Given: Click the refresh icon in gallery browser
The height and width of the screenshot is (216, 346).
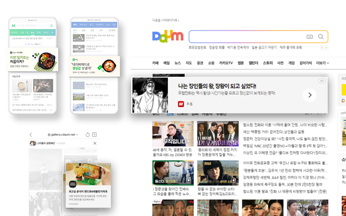Looking at the screenshot, I should pyautogui.click(x=88, y=134).
